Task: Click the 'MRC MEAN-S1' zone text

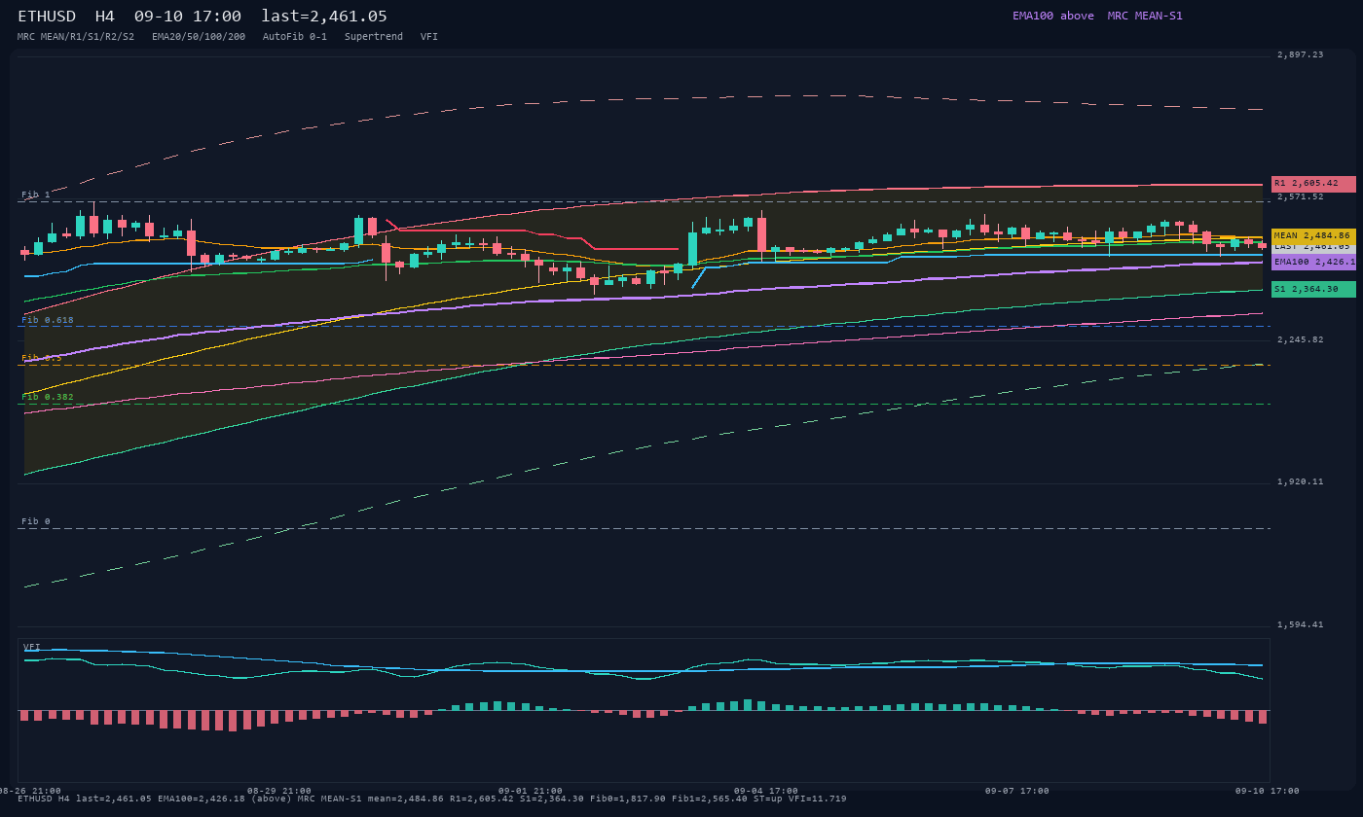Action: pyautogui.click(x=1145, y=16)
